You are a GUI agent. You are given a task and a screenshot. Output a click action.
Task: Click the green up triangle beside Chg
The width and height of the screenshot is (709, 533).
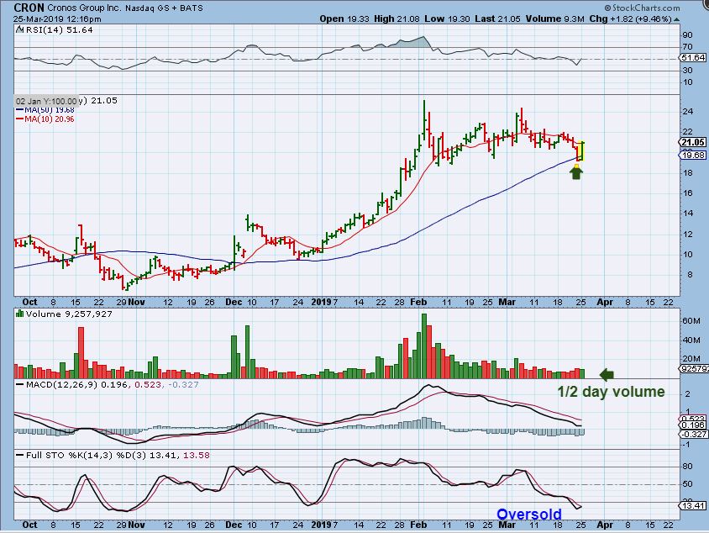pyautogui.click(x=676, y=19)
